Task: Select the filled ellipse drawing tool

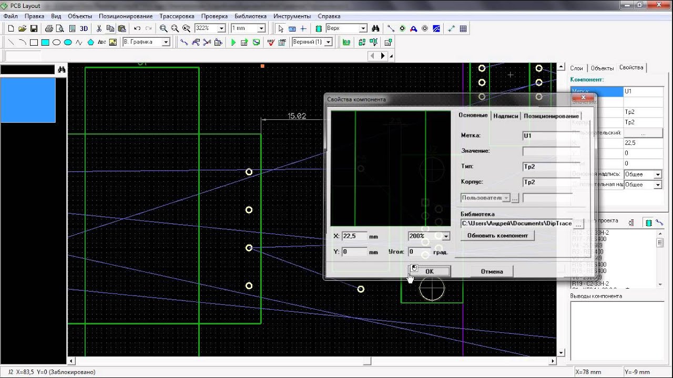Action: coord(68,42)
